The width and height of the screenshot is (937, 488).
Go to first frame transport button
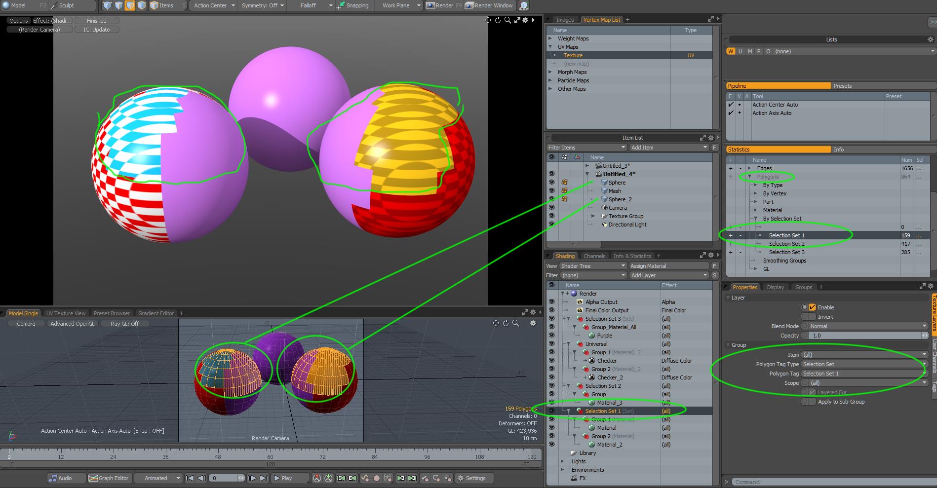[190, 478]
